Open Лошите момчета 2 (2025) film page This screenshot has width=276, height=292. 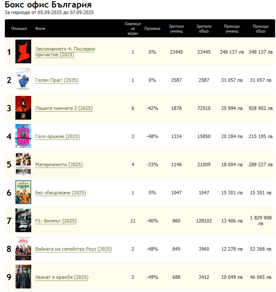pos(64,108)
